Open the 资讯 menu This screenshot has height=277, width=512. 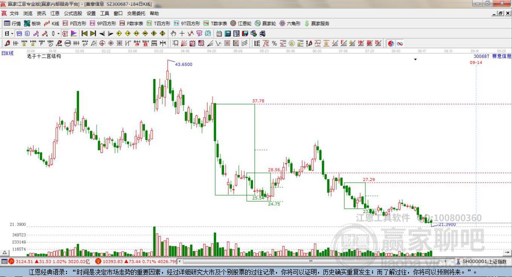pos(41,13)
